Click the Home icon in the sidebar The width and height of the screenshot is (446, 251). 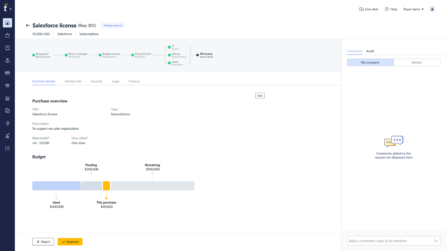pos(8,23)
